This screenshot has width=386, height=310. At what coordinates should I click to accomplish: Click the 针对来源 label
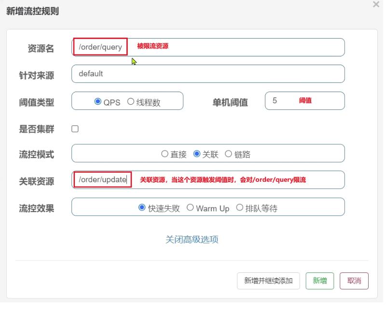37,76
